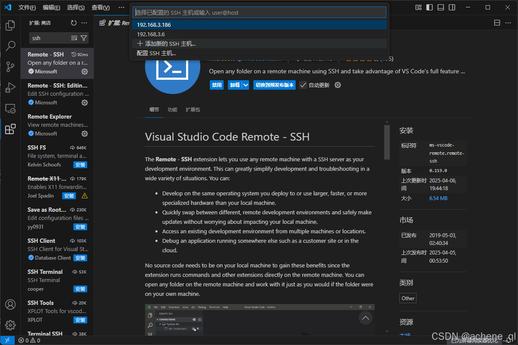The height and width of the screenshot is (345, 518).
Task: Toggle the auto update checkbox
Action: tap(303, 85)
